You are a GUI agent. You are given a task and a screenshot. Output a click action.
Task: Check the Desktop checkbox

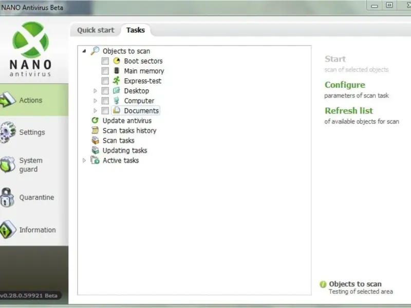105,91
